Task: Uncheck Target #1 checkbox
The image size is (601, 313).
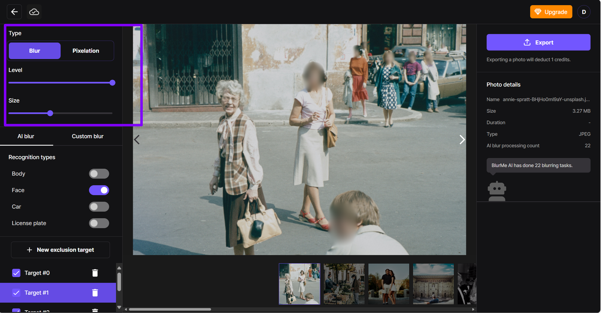Action: (x=16, y=293)
